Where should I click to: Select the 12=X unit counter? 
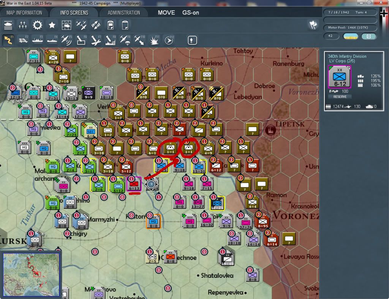(x=16, y=92)
